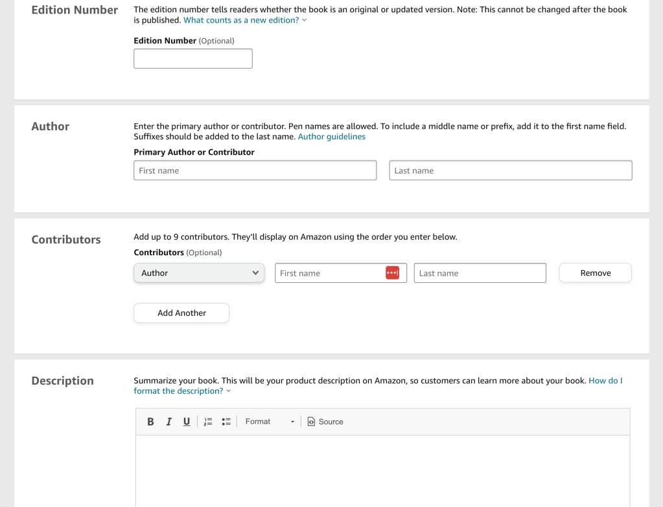Toggle underline formatting in description editor
The height and width of the screenshot is (507, 663).
(187, 422)
